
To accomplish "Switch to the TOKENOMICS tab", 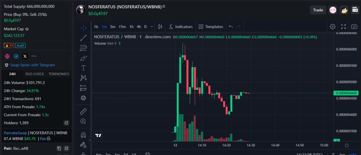I will (x=59, y=74).
